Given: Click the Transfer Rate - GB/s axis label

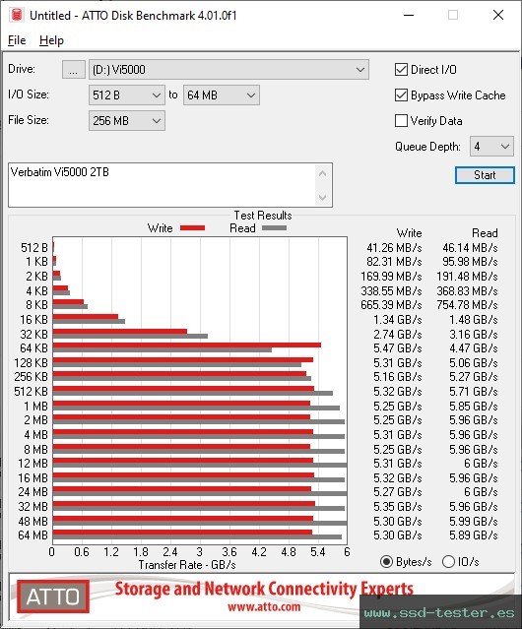Looking at the screenshot, I should click(x=187, y=565).
